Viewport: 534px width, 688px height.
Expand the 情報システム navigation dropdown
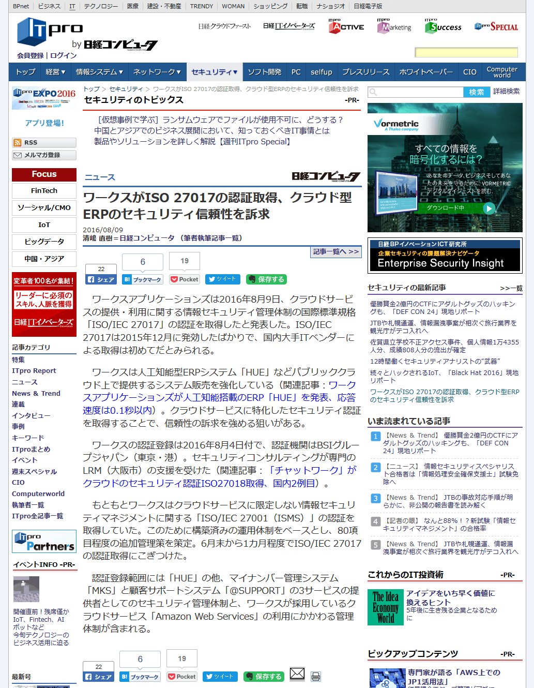100,72
